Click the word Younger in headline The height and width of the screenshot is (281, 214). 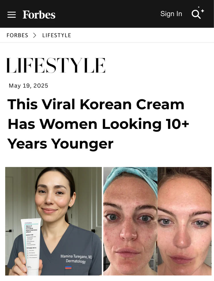click(x=82, y=144)
